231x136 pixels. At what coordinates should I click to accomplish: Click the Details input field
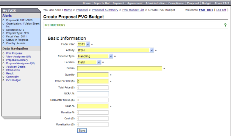[120, 68]
